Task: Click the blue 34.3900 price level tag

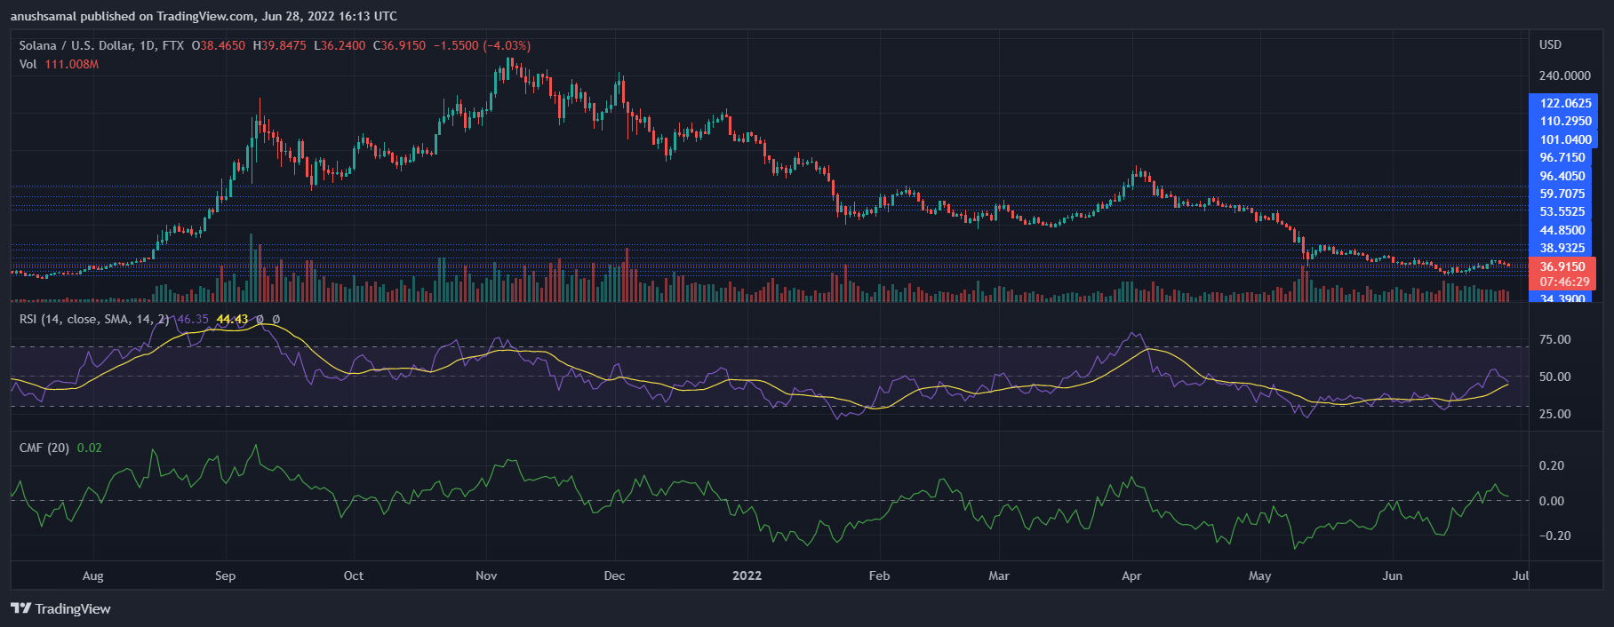Action: pyautogui.click(x=1562, y=299)
